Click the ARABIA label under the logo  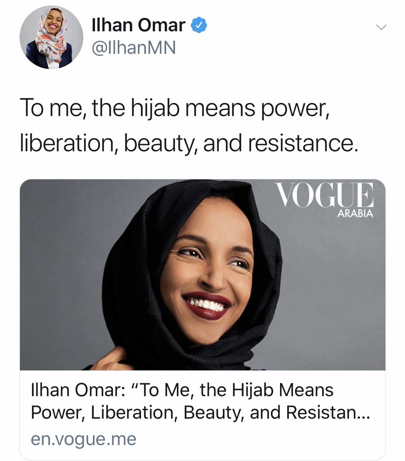tap(355, 213)
